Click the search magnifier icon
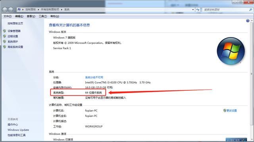 click(x=251, y=9)
